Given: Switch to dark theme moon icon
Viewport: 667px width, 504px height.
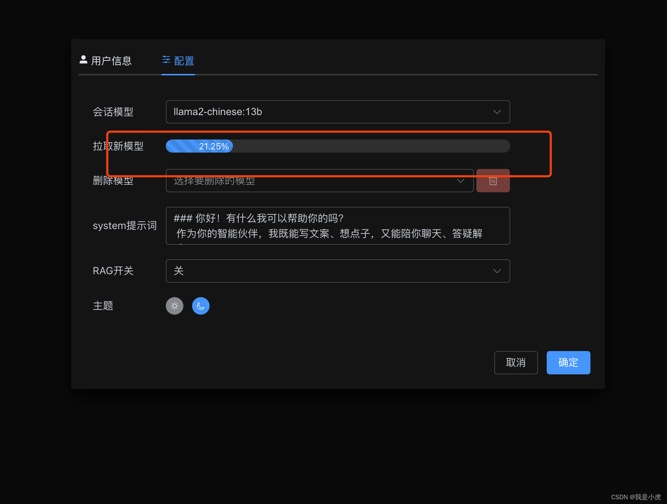Looking at the screenshot, I should (201, 306).
